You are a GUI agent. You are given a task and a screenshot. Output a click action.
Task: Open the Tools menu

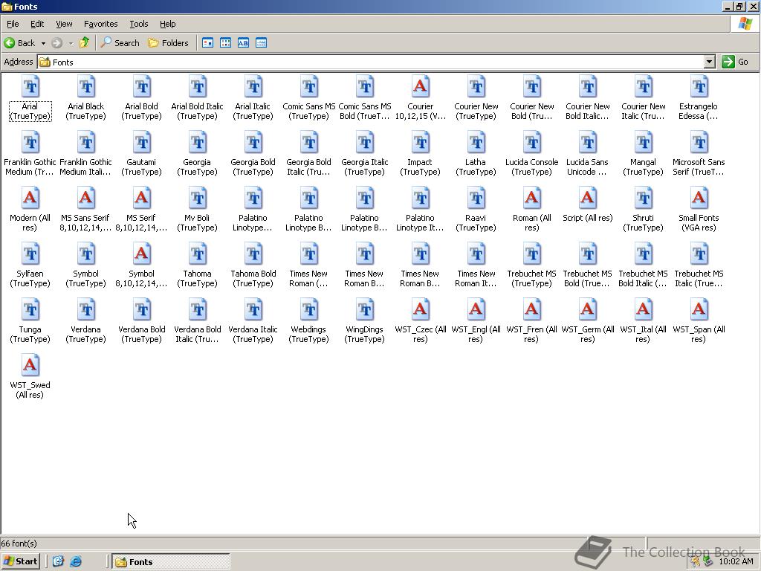tap(138, 24)
